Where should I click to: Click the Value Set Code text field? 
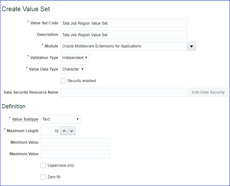click(124, 23)
